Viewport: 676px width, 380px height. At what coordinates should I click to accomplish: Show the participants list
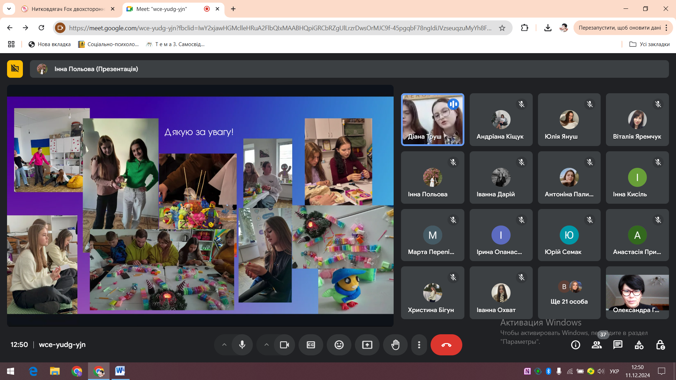pos(597,345)
